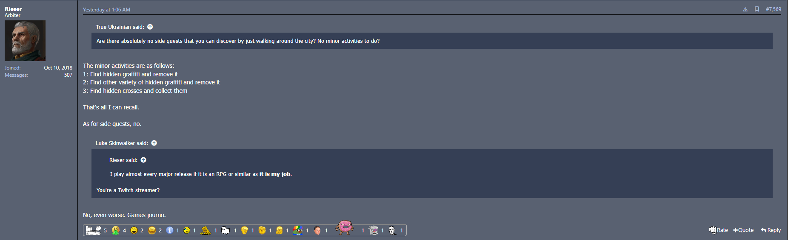Viewport: 788px width, 240px height.
Task: Go to Rieser's original quoted post arrow
Action: point(143,160)
